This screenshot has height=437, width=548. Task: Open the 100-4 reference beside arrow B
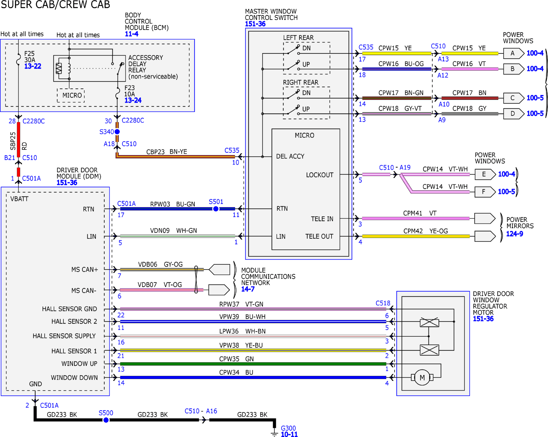click(535, 69)
